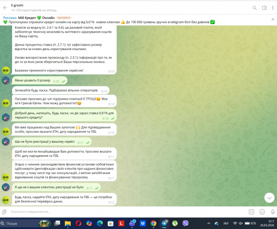Screen dimensions: 277x229
Task: Click E-groshi avatar beside 'Бажаємо приємного' message
Action: point(6,70)
